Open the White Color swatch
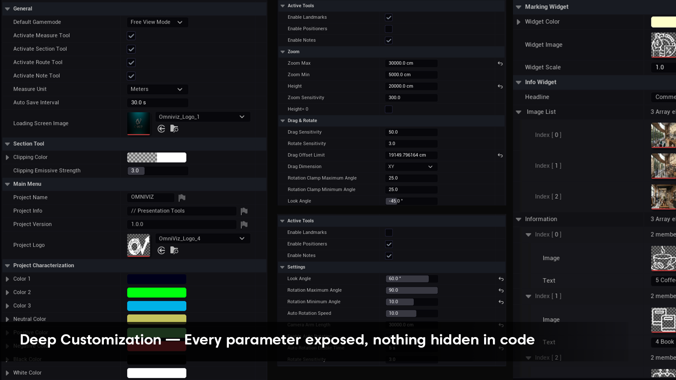Screen dimensions: 676x380 (157, 373)
